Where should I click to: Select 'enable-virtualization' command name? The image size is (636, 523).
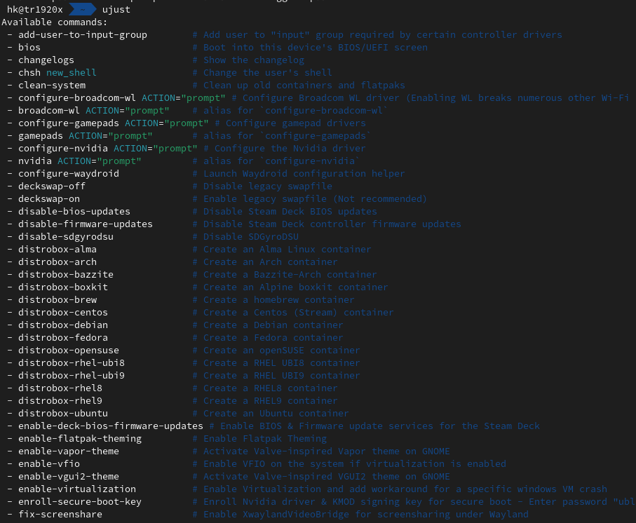pos(77,489)
